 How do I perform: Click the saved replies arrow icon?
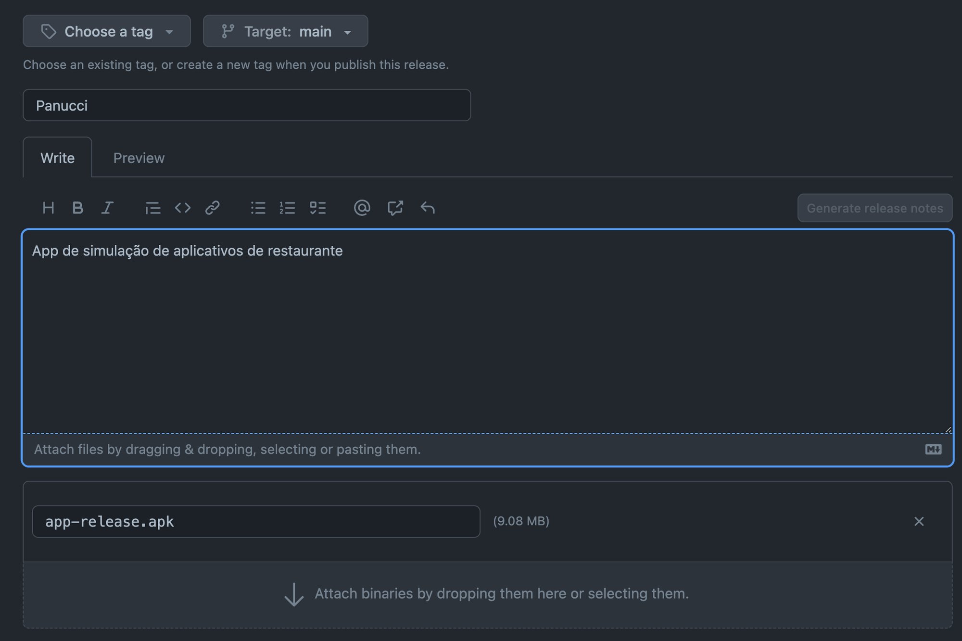427,208
